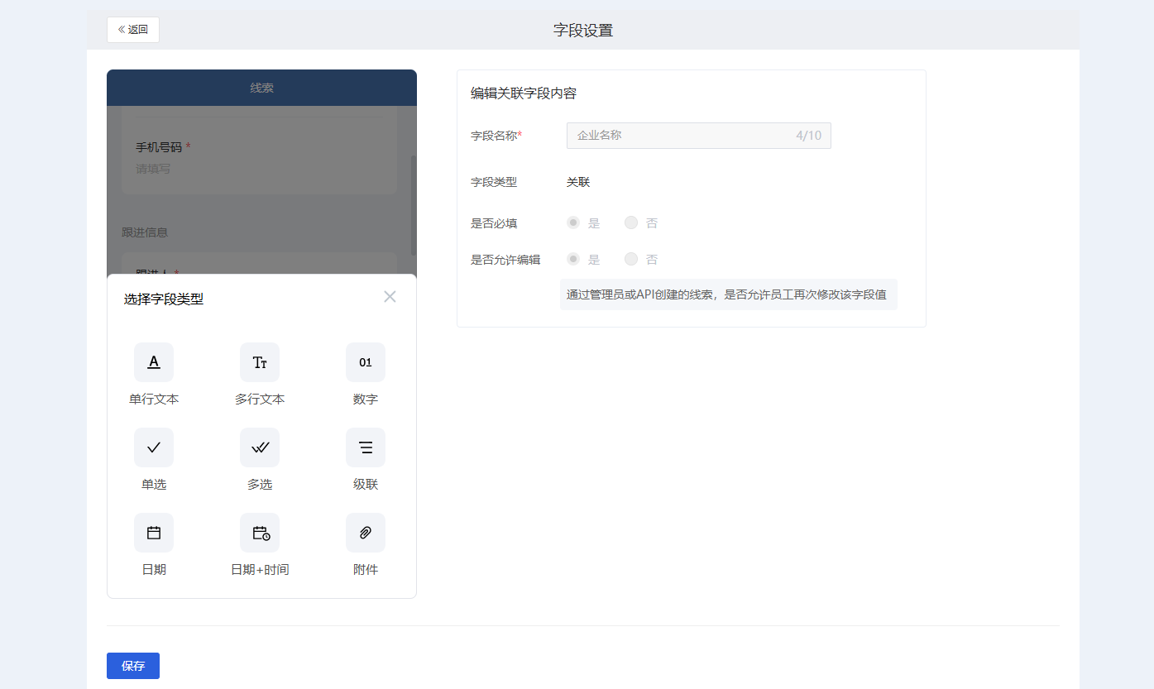1154x689 pixels.
Task: Click the 附件 label text
Action: coord(366,570)
